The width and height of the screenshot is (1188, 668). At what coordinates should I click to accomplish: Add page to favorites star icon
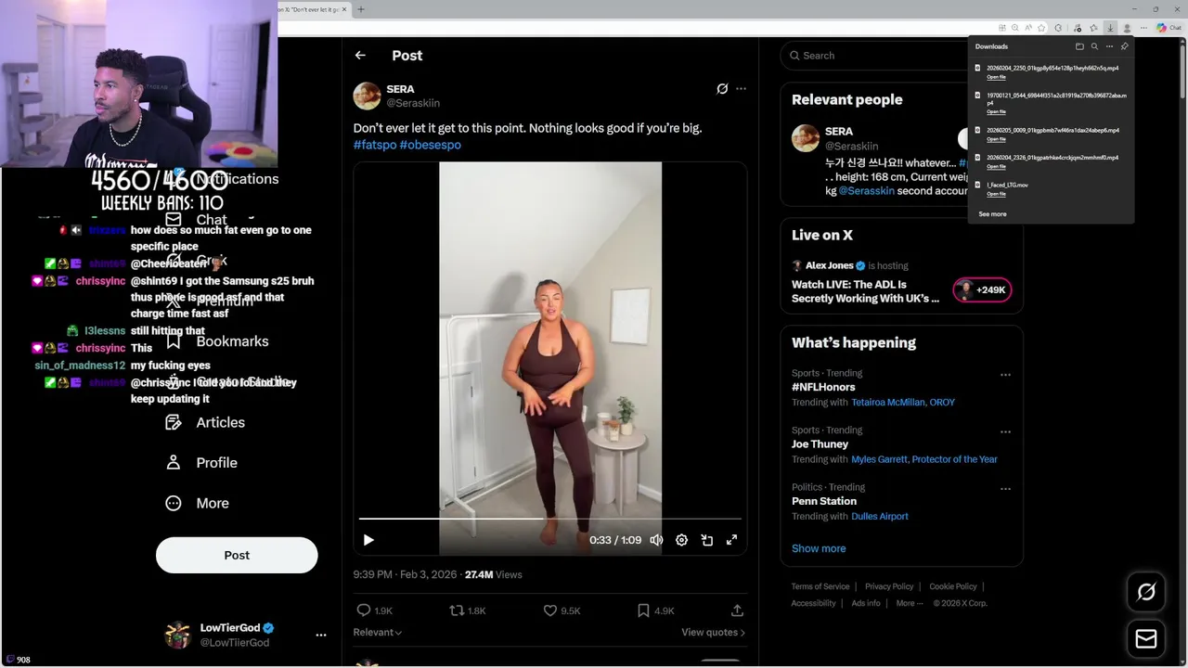click(1041, 28)
